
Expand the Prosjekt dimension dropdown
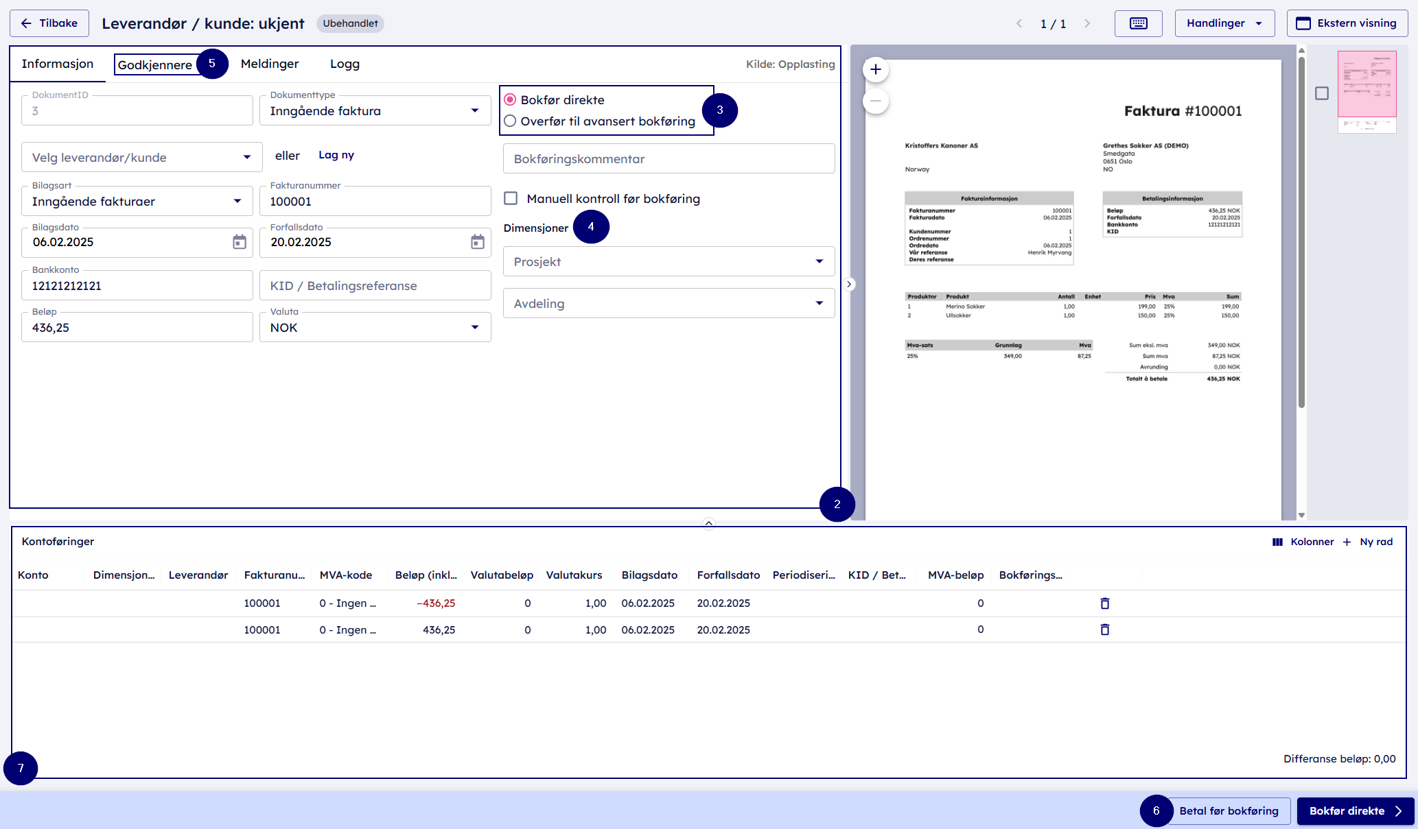click(669, 262)
